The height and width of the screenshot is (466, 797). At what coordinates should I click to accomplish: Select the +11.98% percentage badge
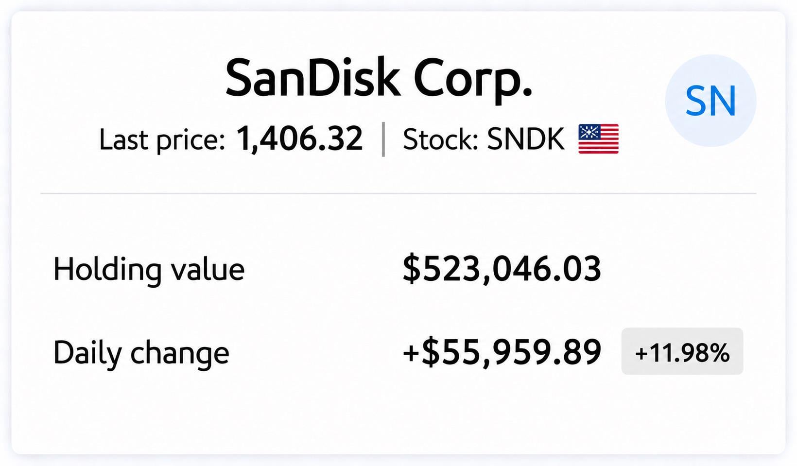point(682,351)
